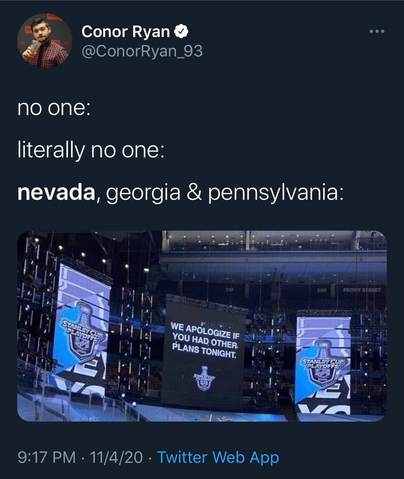
Task: Open the @ConorRyan_93 handle link
Action: pyautogui.click(x=142, y=51)
